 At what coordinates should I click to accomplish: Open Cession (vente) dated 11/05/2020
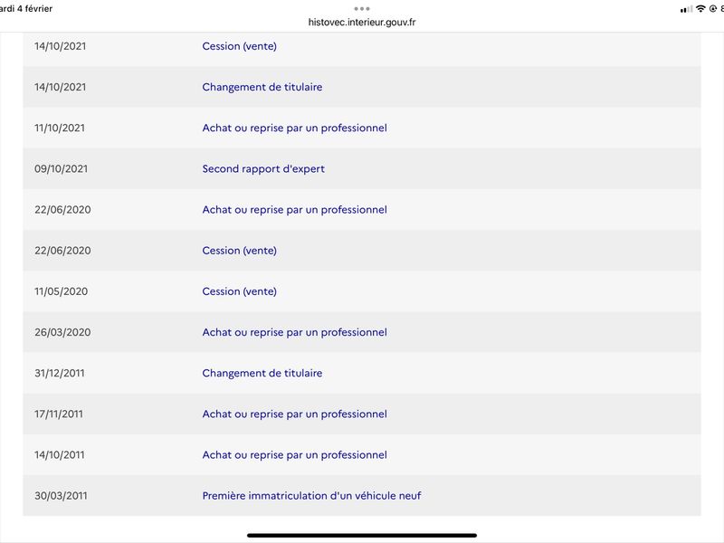pyautogui.click(x=239, y=291)
